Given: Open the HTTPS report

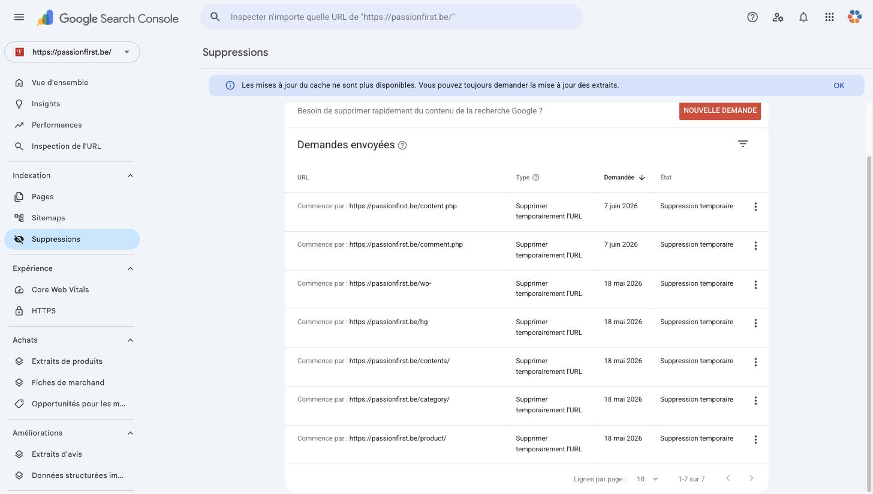Looking at the screenshot, I should coord(72,311).
